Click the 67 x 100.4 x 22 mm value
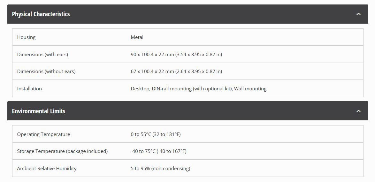 click(x=152, y=72)
